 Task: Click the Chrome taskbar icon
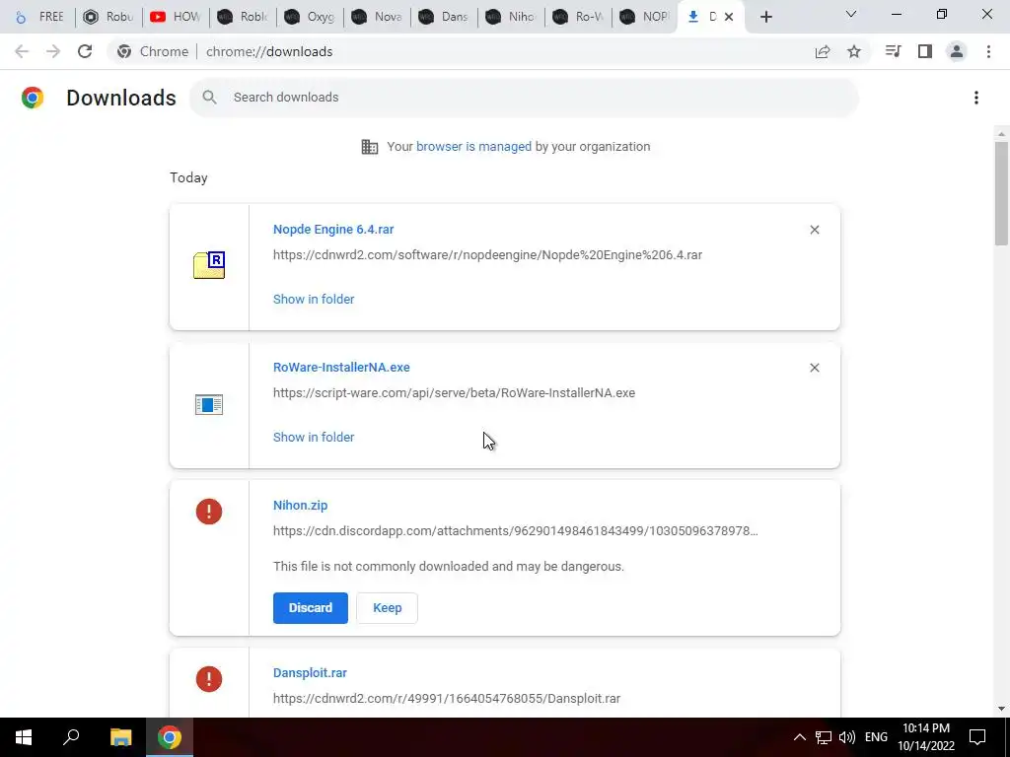(170, 737)
